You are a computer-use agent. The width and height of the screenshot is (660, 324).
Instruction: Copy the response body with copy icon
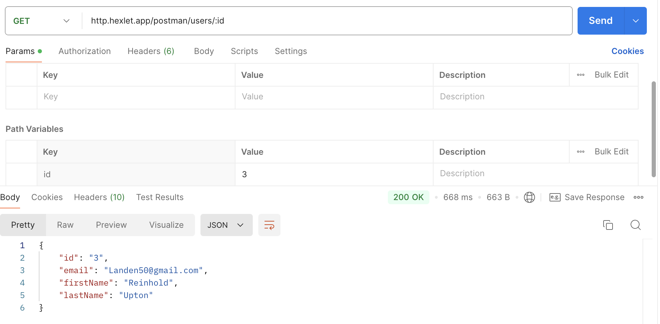tap(608, 225)
